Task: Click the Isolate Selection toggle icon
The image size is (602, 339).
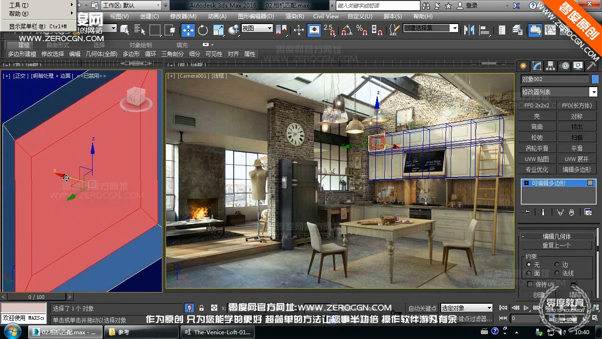Action: click(x=189, y=308)
